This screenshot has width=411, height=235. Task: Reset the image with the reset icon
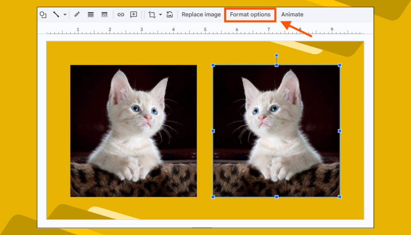(x=170, y=14)
